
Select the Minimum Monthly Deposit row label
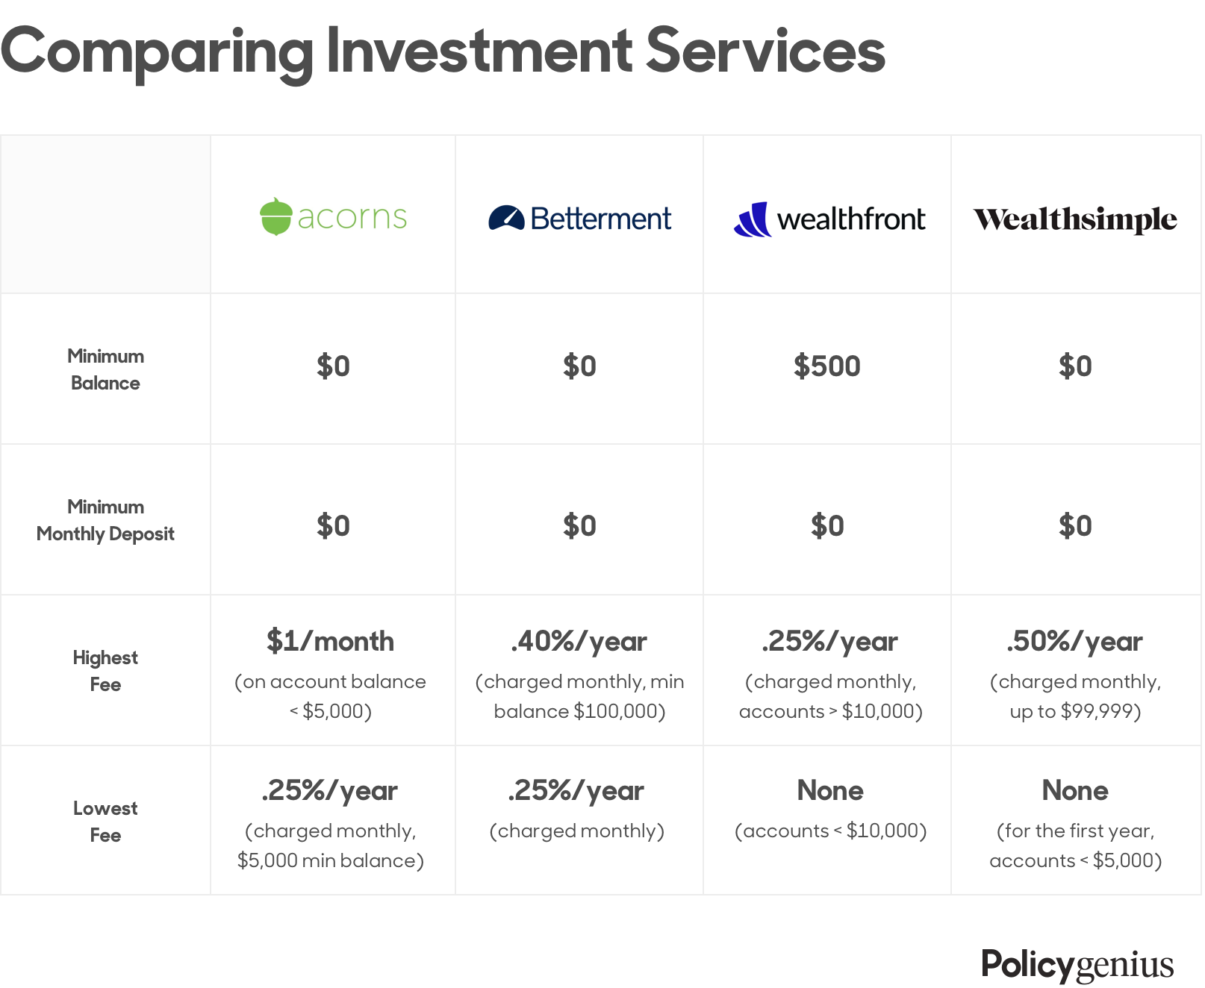(x=105, y=520)
